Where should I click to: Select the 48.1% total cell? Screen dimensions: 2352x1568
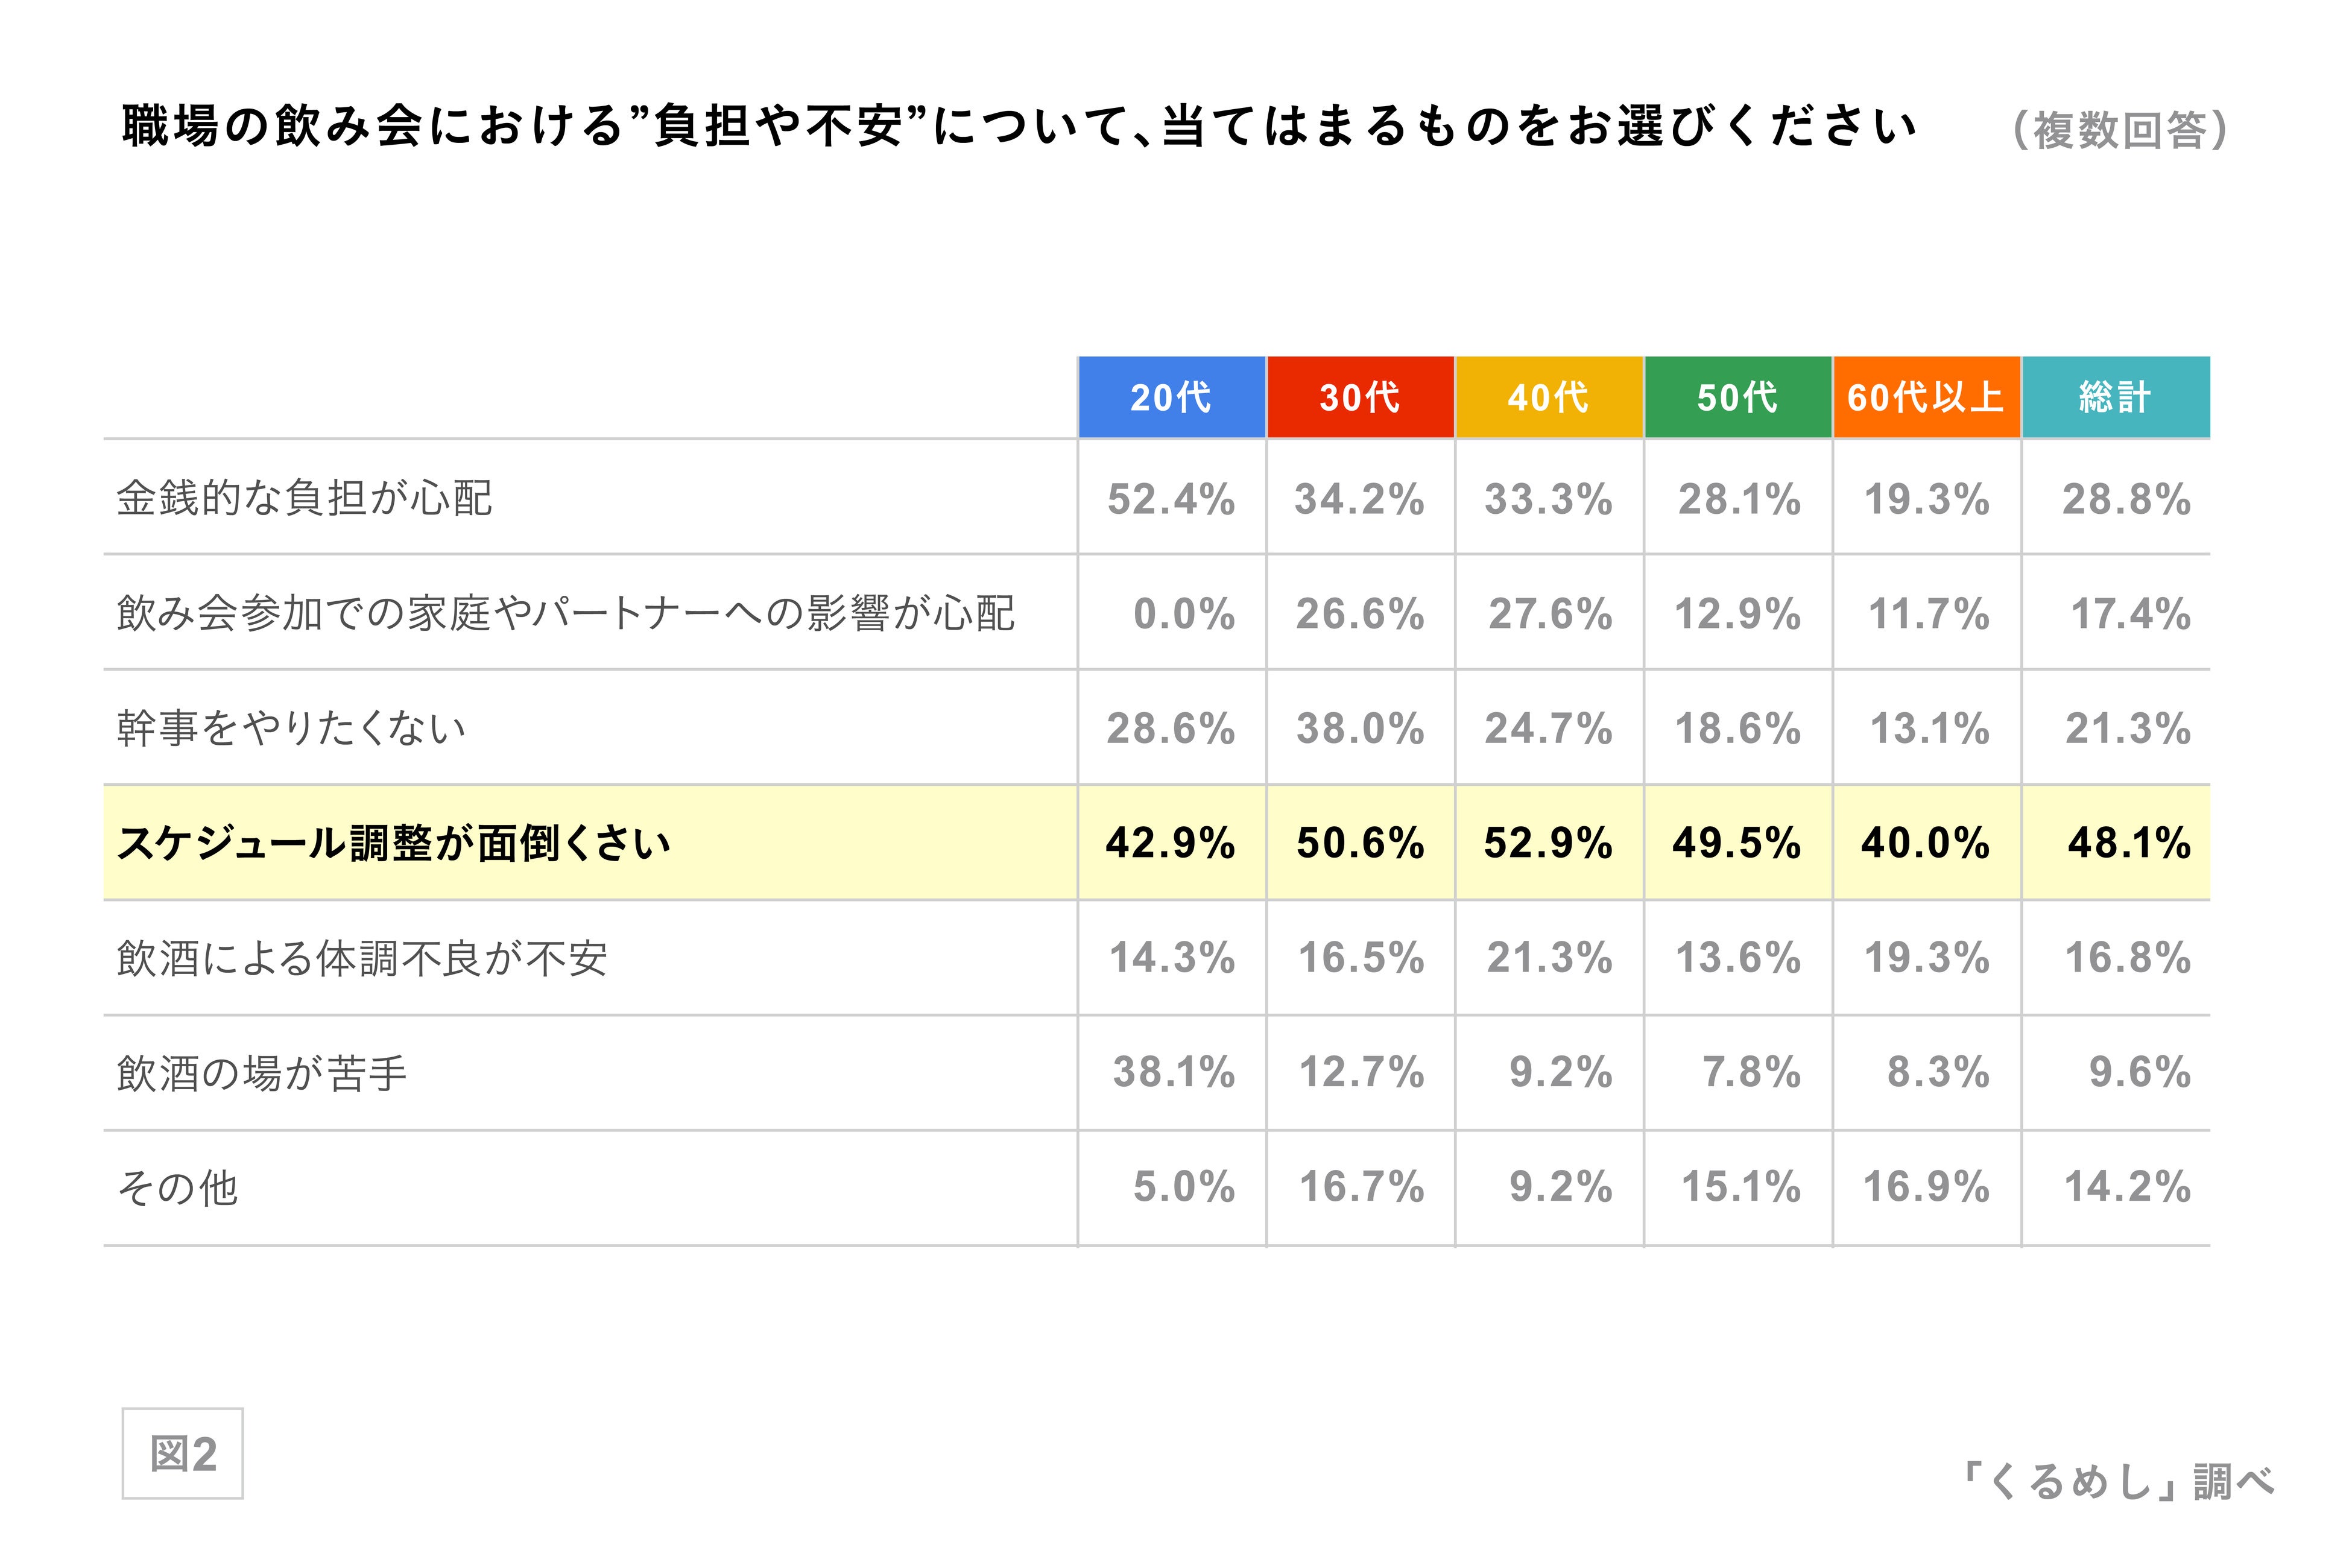coord(2129,843)
